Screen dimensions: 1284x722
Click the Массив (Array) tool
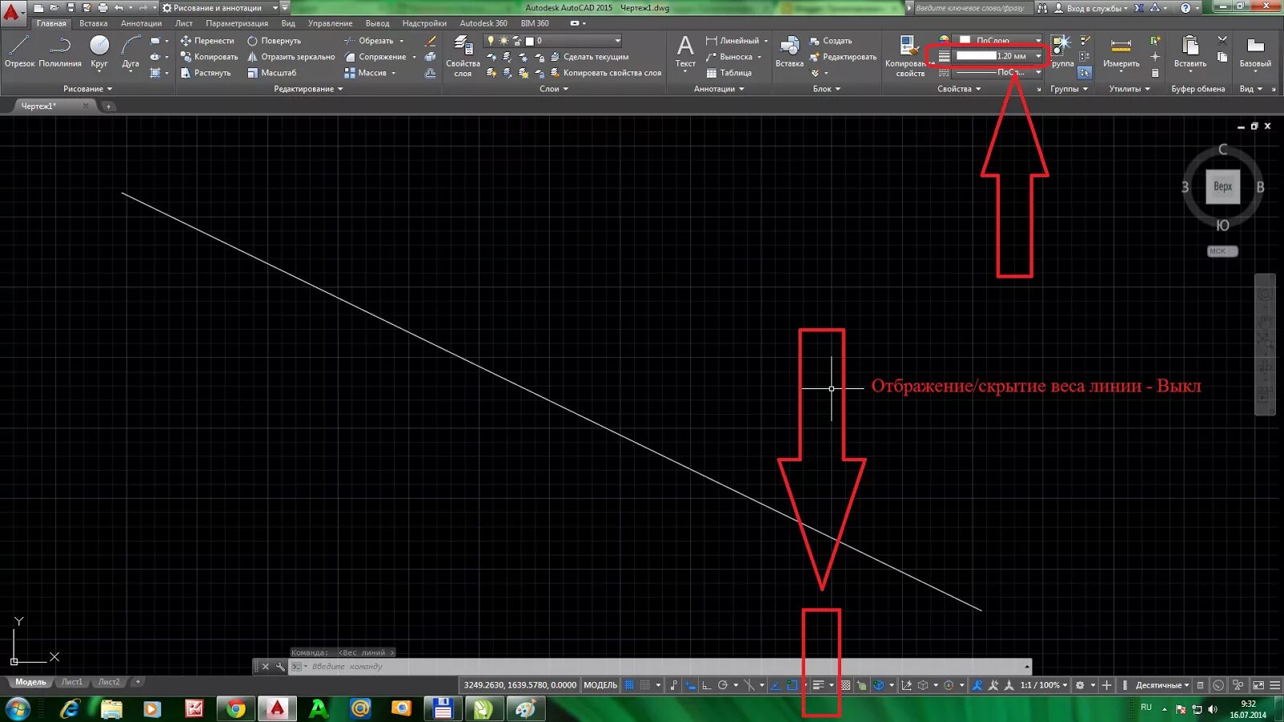coord(365,73)
